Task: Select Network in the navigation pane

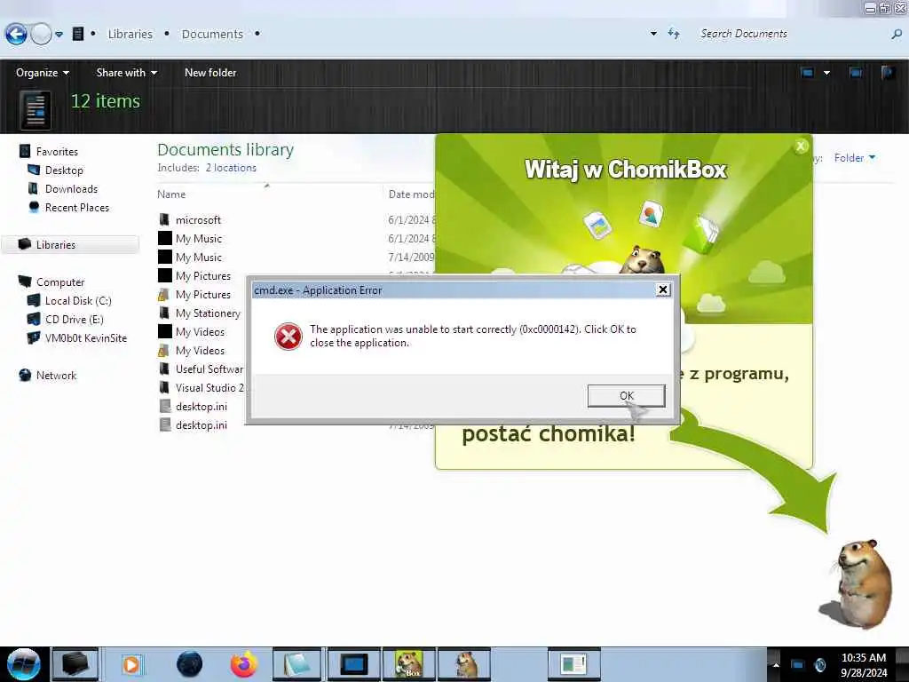Action: point(56,376)
